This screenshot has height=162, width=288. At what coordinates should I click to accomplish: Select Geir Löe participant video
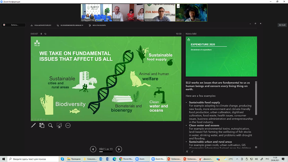point(191,13)
